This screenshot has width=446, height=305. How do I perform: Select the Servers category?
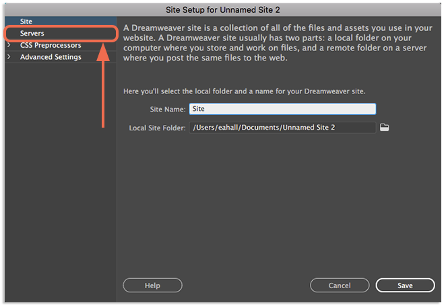(x=61, y=34)
